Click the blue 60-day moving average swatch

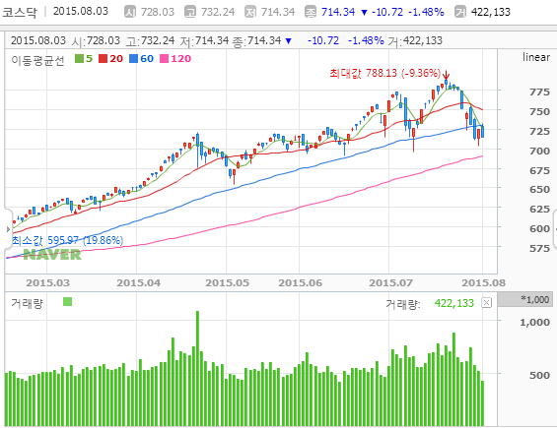[133, 58]
